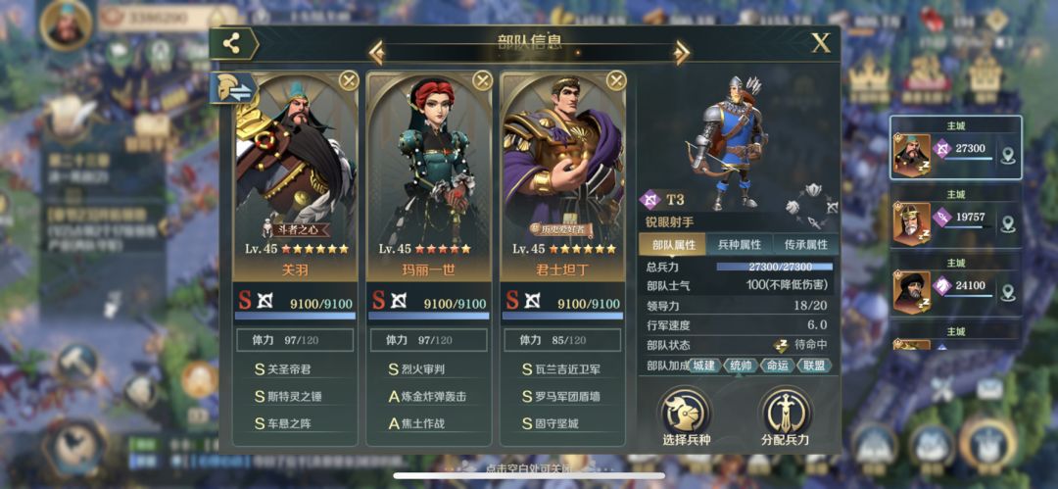Remove 玛丽一世 from the troop
The height and width of the screenshot is (489, 1058).
pyautogui.click(x=482, y=80)
